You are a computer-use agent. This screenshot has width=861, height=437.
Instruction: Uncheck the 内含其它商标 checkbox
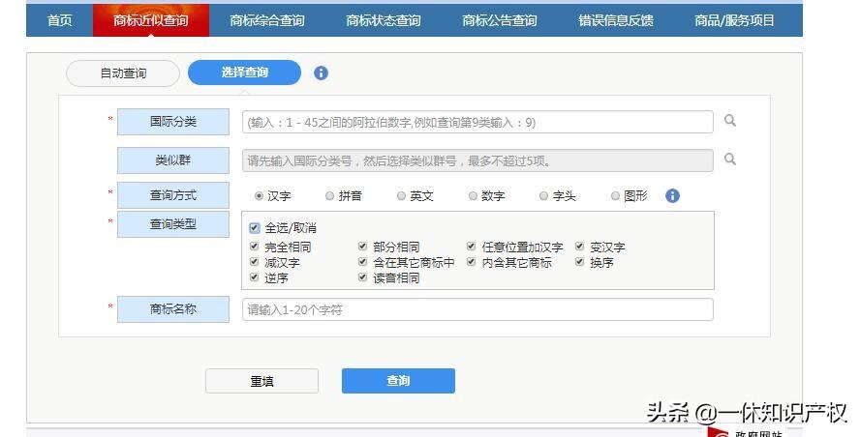(x=471, y=262)
